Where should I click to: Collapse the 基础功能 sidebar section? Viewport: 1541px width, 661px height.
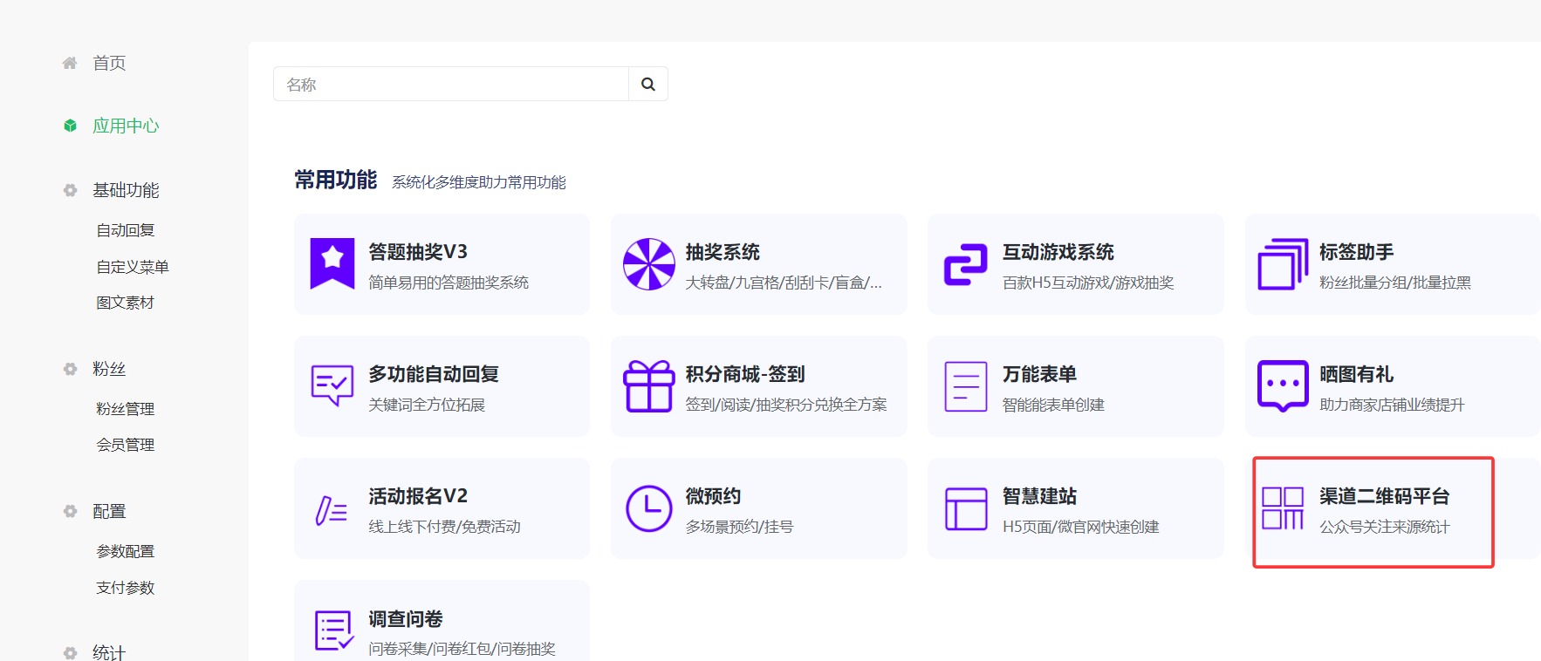126,190
